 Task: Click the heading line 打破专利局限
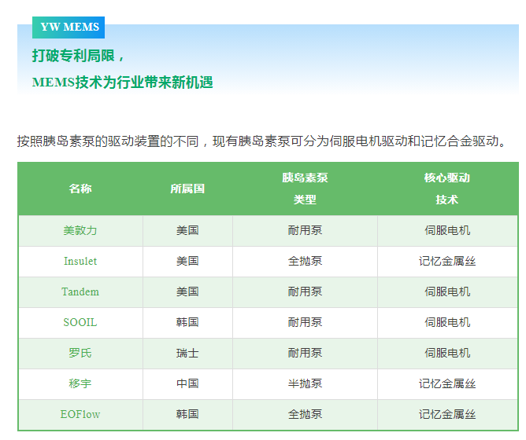tap(79, 56)
